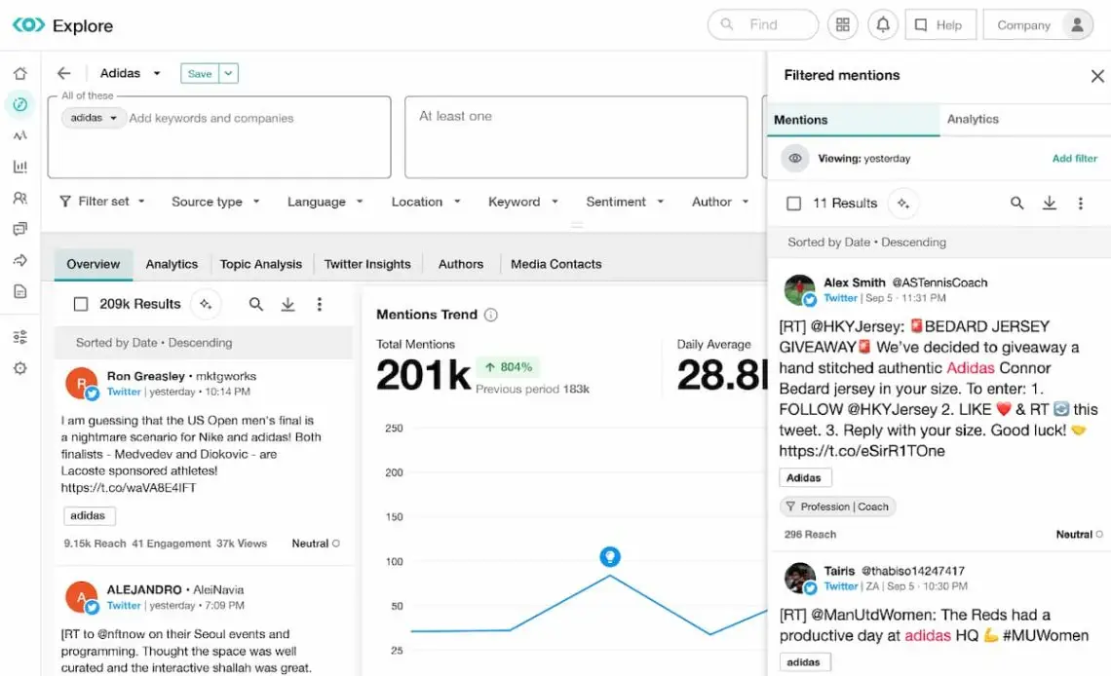
Task: Expand the Save button dropdown arrow
Action: 228,73
